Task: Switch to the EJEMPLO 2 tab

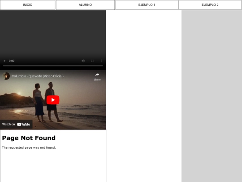Action: [x=210, y=5]
